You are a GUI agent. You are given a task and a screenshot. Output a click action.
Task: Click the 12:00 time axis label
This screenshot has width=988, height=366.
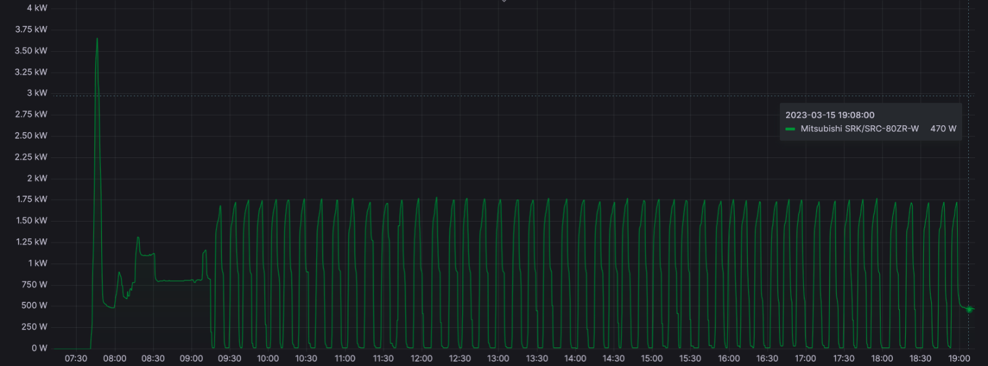(422, 359)
